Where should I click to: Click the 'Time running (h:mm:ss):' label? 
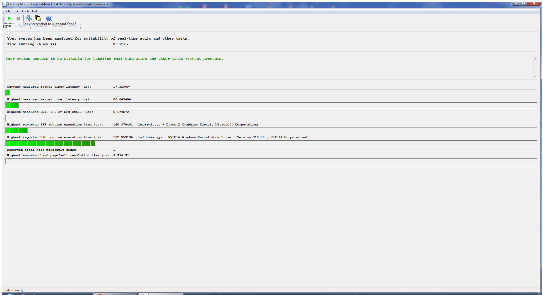(33, 44)
